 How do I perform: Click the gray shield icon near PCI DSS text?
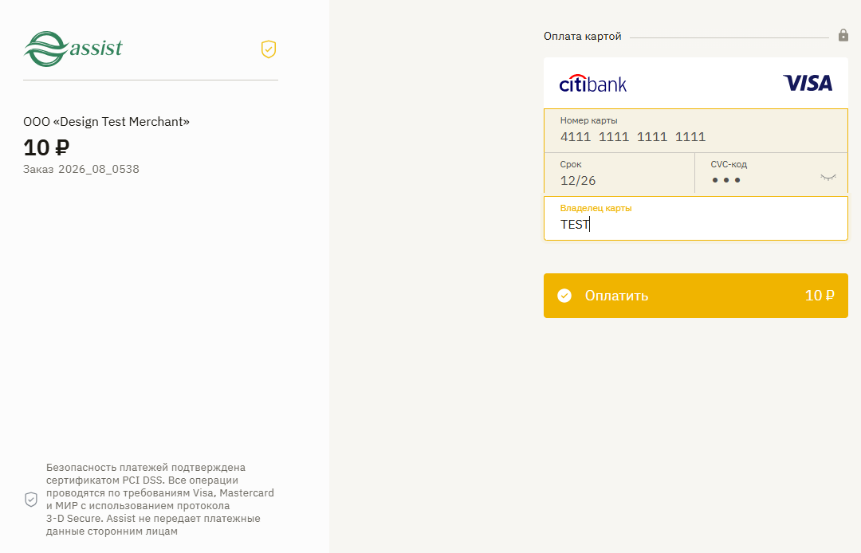[31, 500]
